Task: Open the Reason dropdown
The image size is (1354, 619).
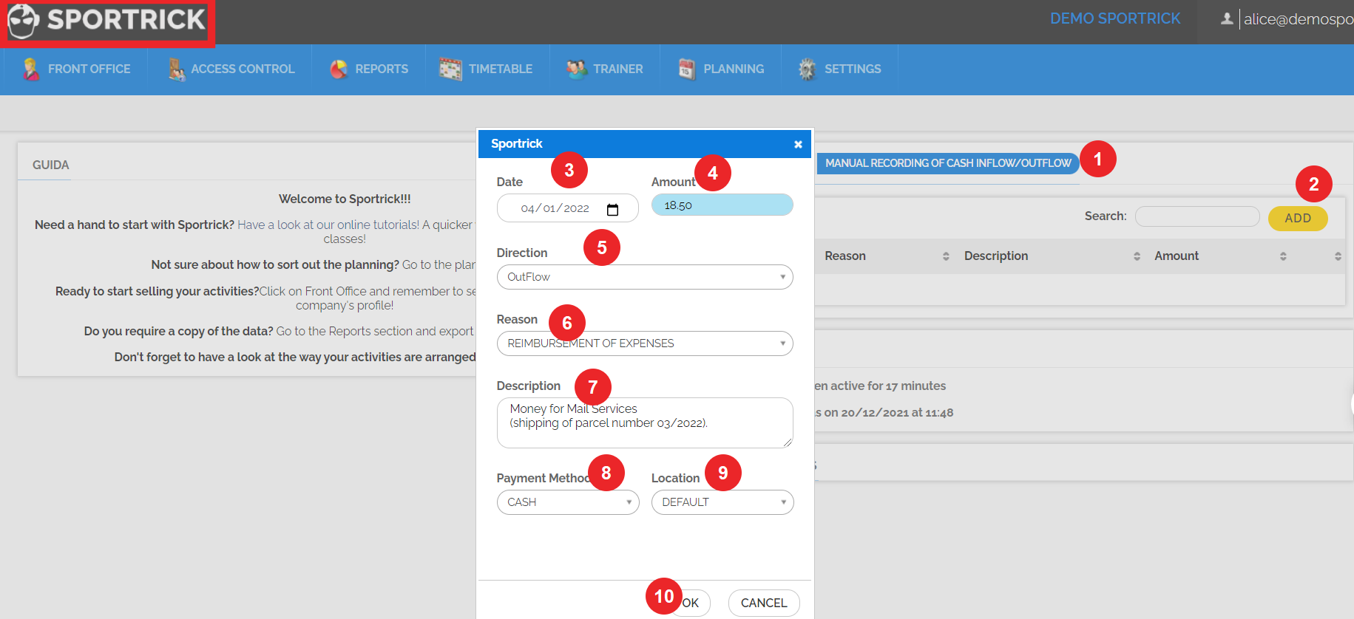Action: click(x=645, y=343)
